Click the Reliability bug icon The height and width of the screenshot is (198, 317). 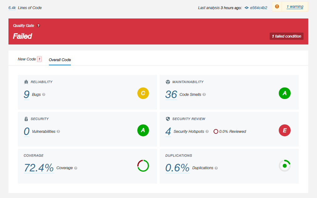coord(26,82)
